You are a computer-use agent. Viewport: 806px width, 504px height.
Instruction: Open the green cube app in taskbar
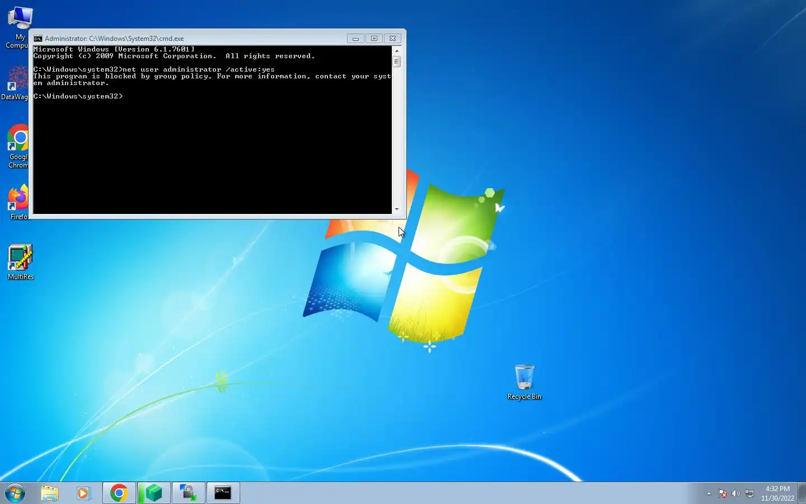point(153,493)
